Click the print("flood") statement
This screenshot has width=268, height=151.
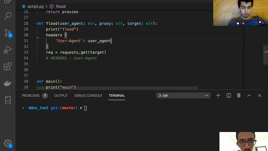pyautogui.click(x=62, y=29)
